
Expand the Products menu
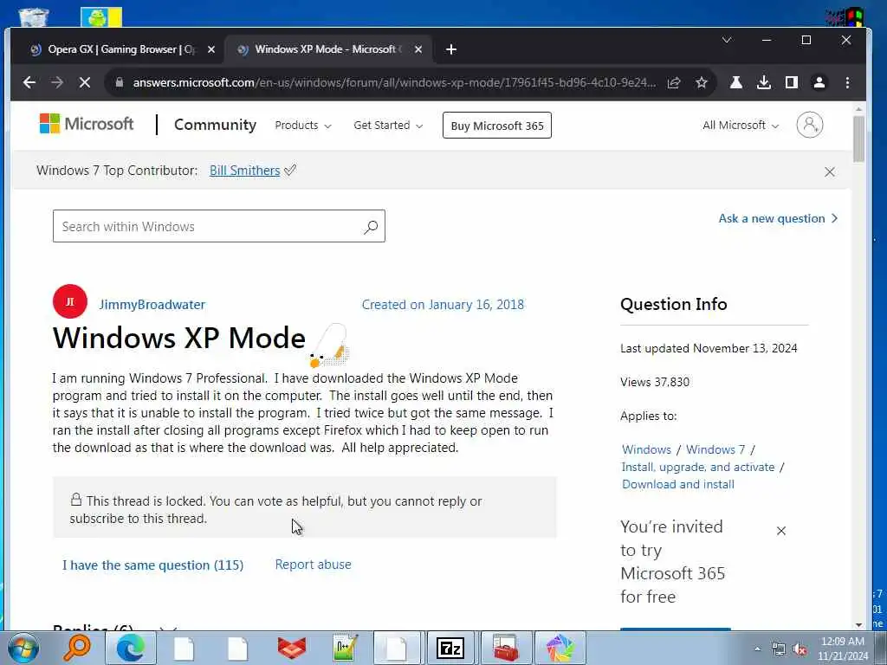302,126
